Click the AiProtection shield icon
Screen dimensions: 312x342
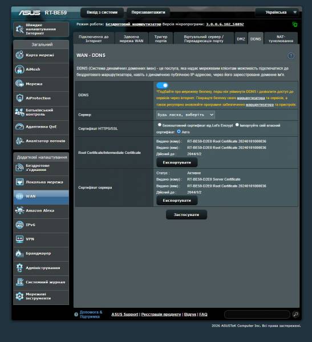(19, 98)
